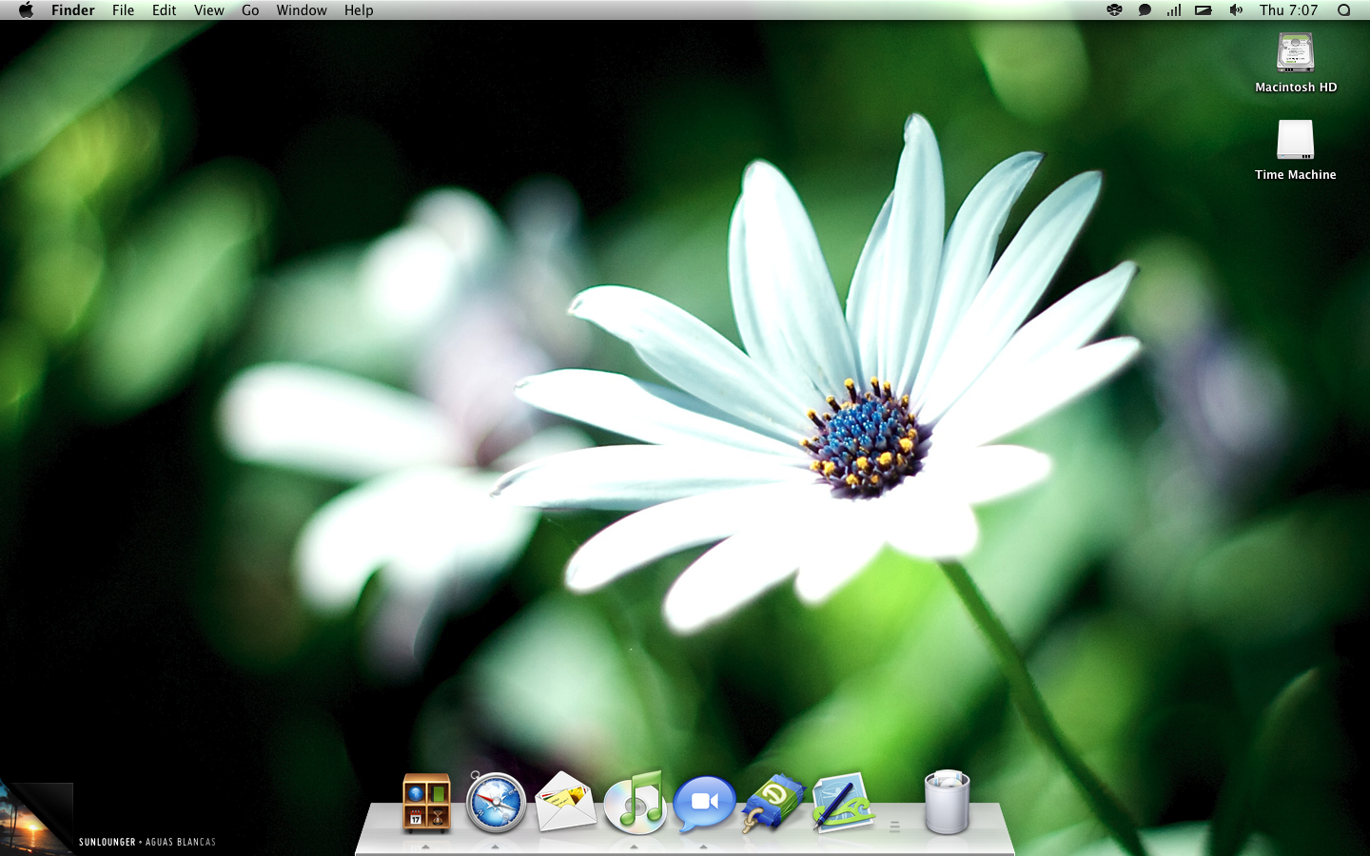Open Spotlight search magnifier
The image size is (1370, 856).
(x=1343, y=10)
